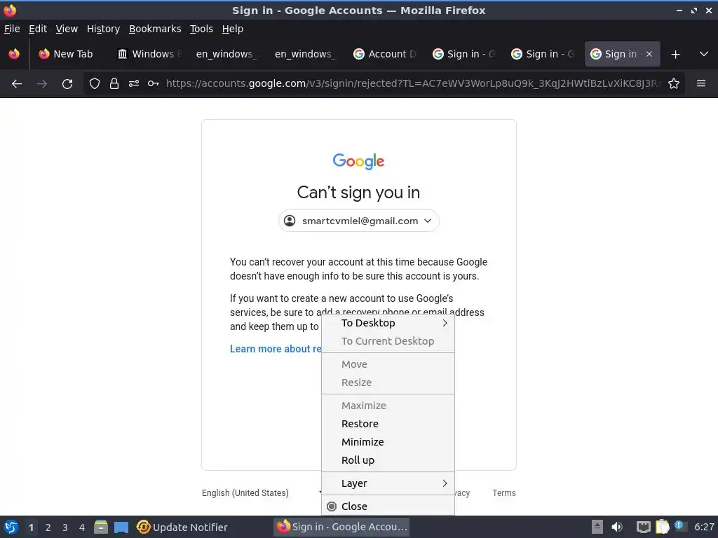This screenshot has width=718, height=538.
Task: Switch to virtual desktop 4
Action: pos(82,527)
